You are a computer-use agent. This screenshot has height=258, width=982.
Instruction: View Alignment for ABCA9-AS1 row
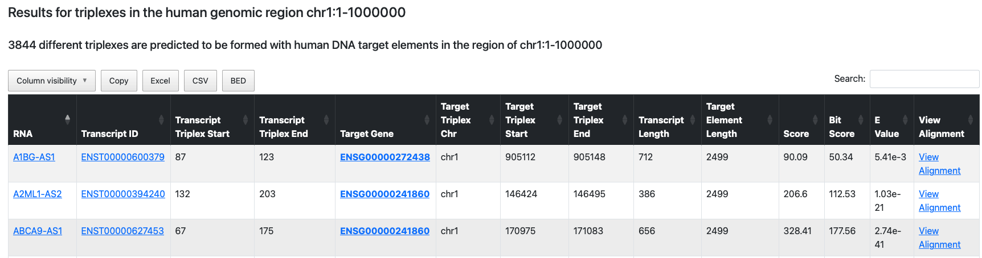[939, 238]
